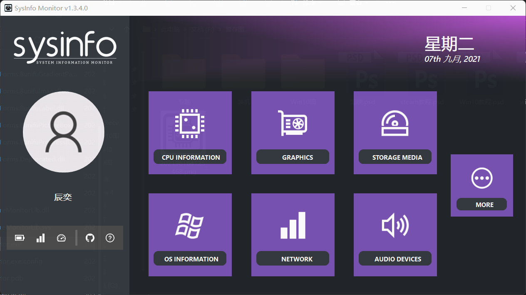The image size is (526, 295).
Task: Click the SysInfo Monitor title bar icon
Action: [8, 8]
